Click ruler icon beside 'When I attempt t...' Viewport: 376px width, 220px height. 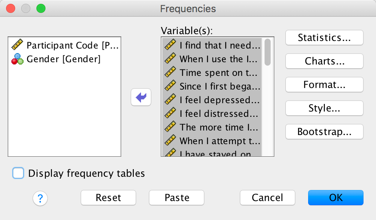pyautogui.click(x=170, y=141)
